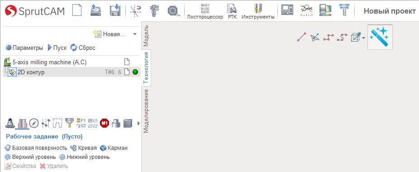Screen dimensions: 419x172
Task: Switch to the Модель vertical tab
Action: pyautogui.click(x=146, y=36)
